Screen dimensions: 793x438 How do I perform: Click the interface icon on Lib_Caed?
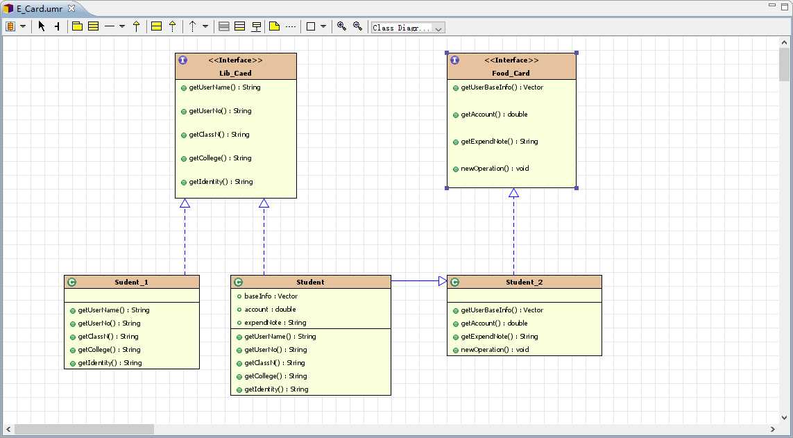coord(183,60)
